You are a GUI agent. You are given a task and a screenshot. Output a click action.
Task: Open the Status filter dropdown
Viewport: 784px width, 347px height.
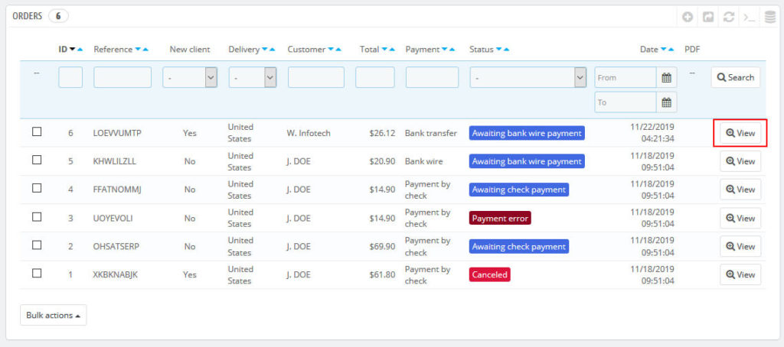(x=528, y=77)
